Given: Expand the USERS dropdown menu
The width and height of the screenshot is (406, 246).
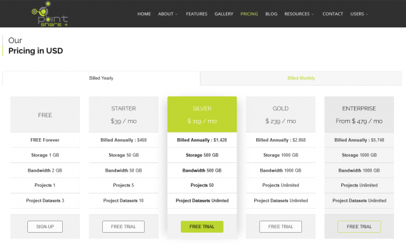Looking at the screenshot, I should [x=359, y=14].
